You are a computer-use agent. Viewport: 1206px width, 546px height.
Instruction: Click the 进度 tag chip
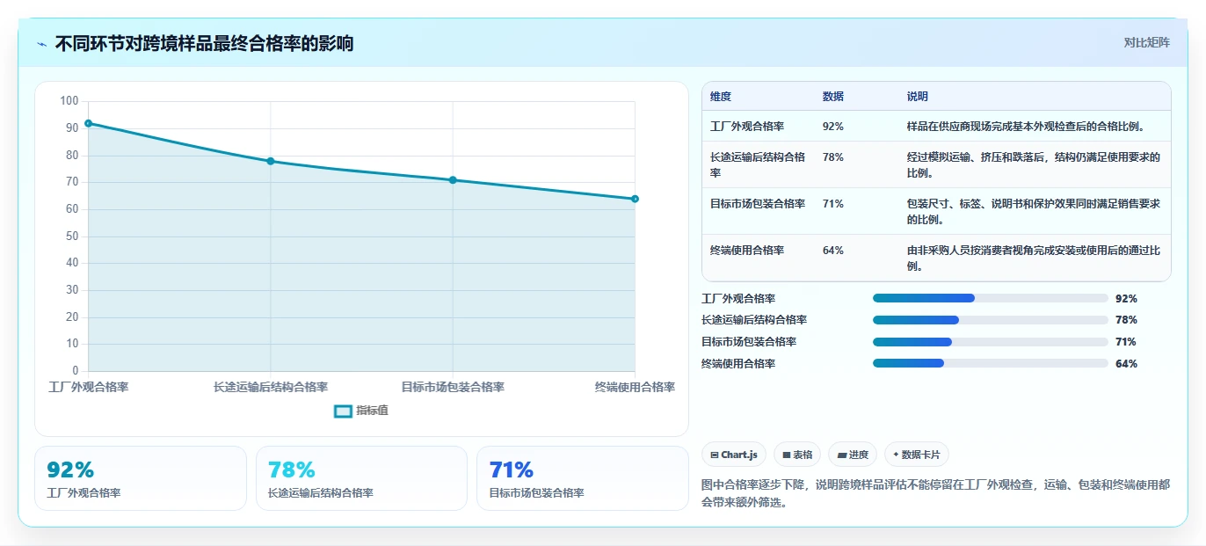tap(853, 455)
